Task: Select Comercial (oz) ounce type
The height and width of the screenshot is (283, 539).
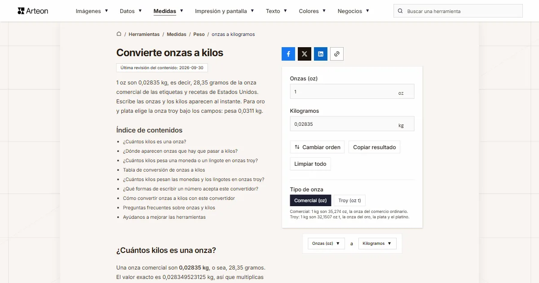Action: [311, 200]
